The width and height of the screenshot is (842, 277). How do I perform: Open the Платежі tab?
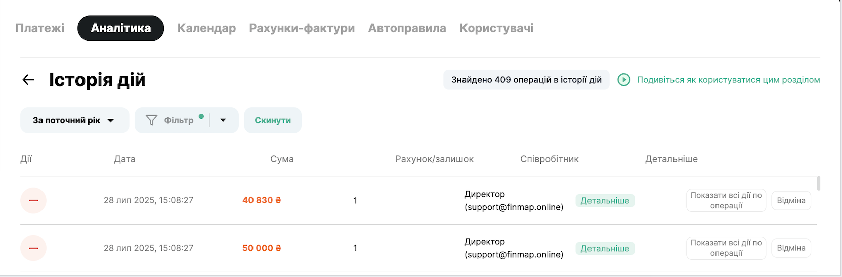[40, 28]
